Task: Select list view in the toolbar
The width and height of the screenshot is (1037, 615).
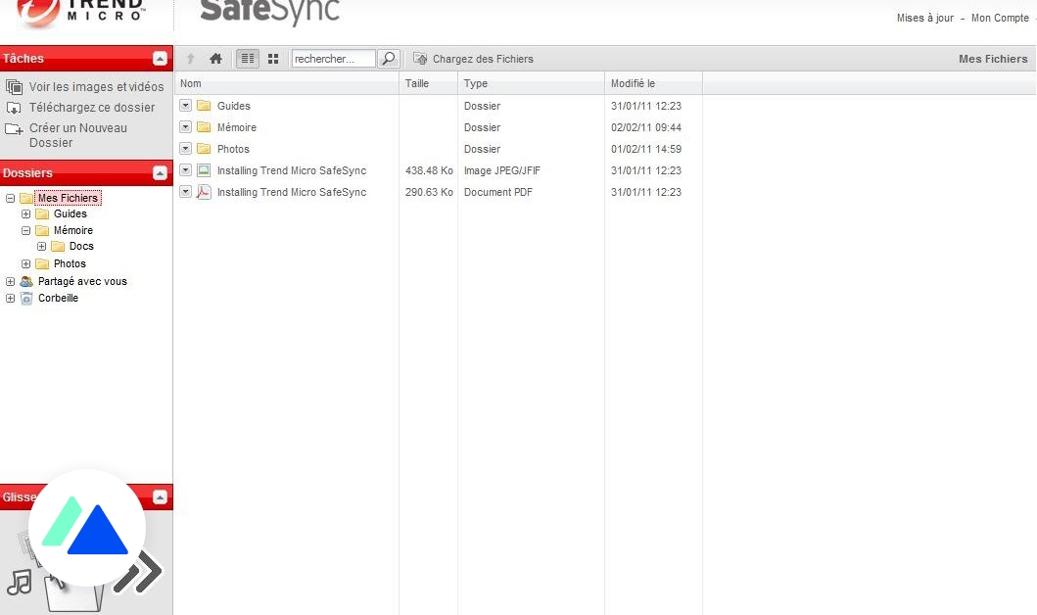Action: point(247,58)
